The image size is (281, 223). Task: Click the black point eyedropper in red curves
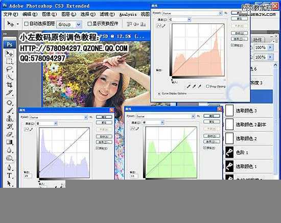pyautogui.click(x=189, y=86)
